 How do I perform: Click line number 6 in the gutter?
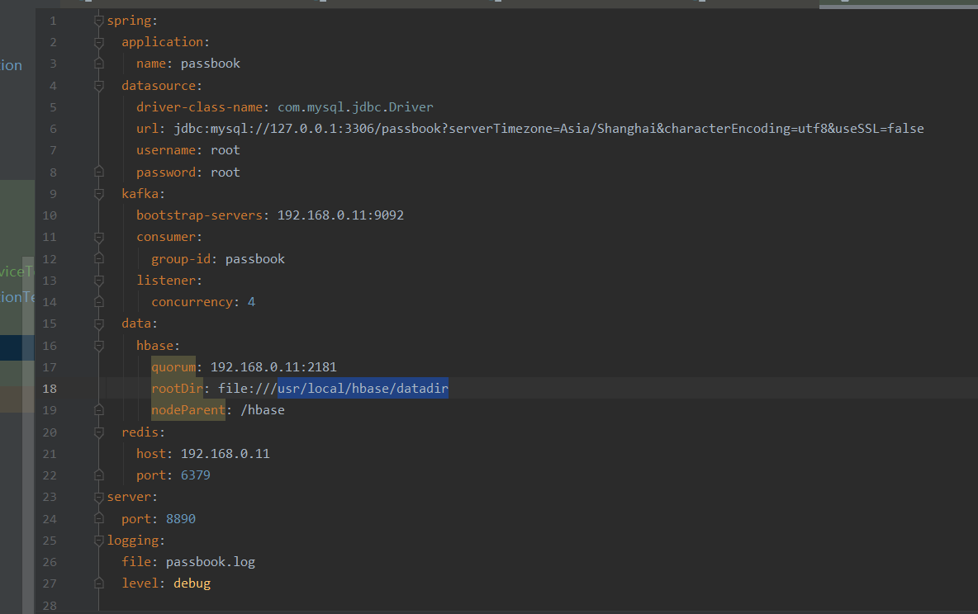[53, 129]
